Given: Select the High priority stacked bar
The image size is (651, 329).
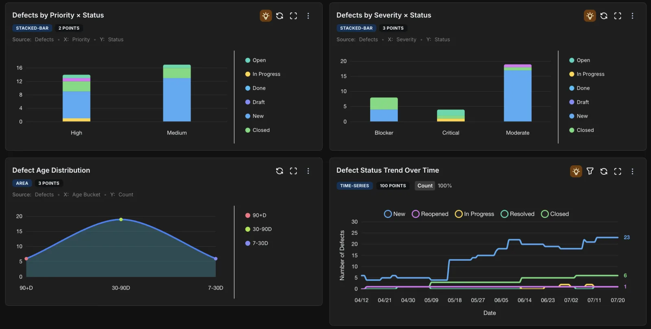Looking at the screenshot, I should pos(76,98).
